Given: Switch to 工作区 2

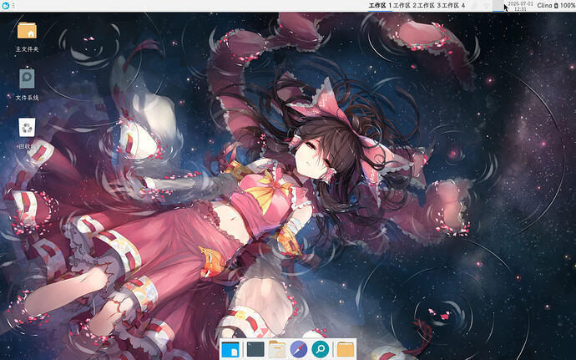Looking at the screenshot, I should (404, 6).
